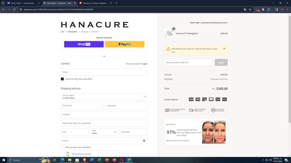Open Firefox from the taskbar

click(x=114, y=160)
